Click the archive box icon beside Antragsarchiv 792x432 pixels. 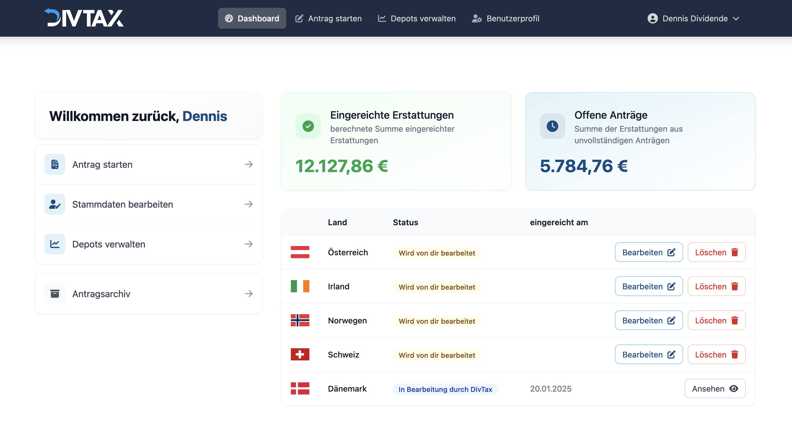55,294
